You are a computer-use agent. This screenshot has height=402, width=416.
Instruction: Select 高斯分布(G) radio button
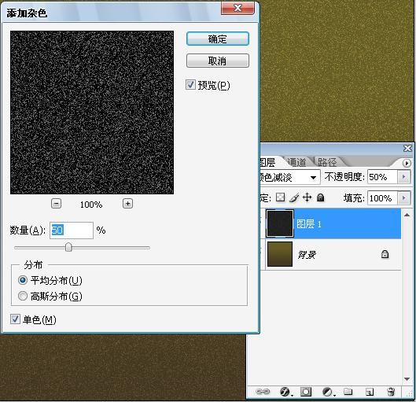[x=23, y=296]
